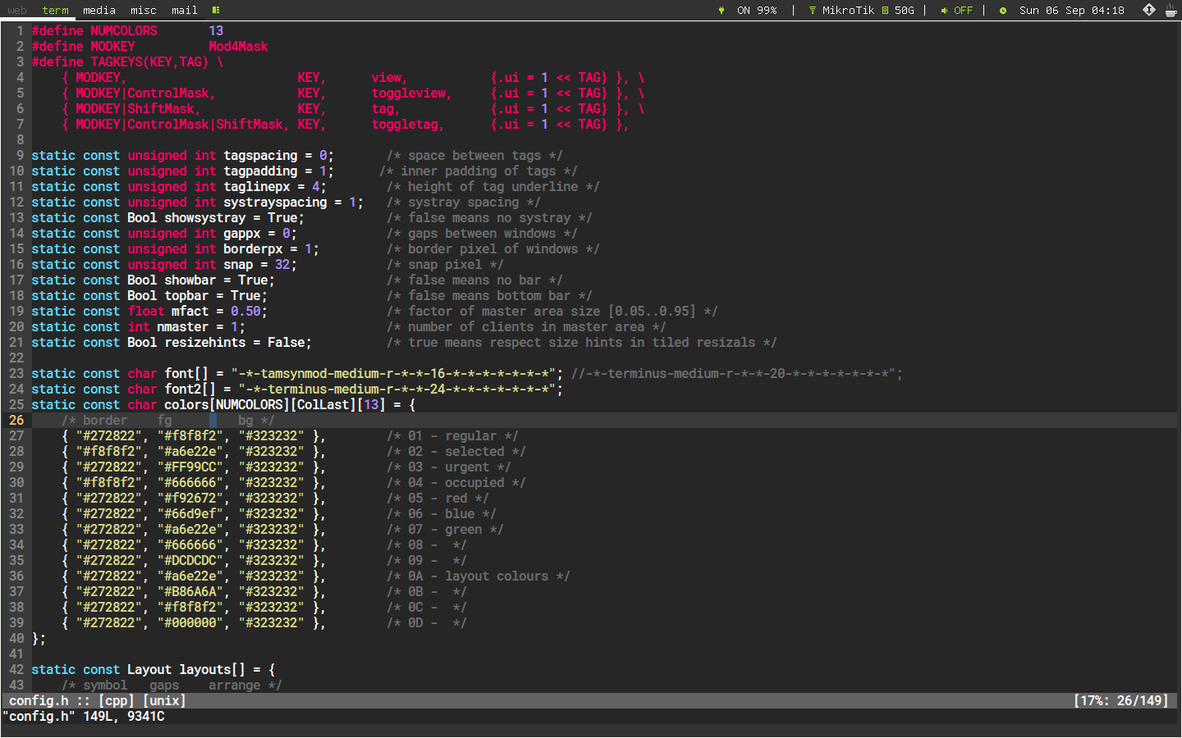Click 'showbar' on line 17
This screenshot has height=738, width=1182.
[190, 280]
